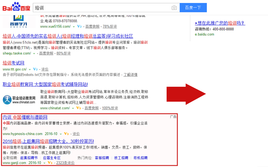The image size is (268, 167).
Task: Open 内训_中国催眠与潜能网 ad link
Action: click(25, 117)
